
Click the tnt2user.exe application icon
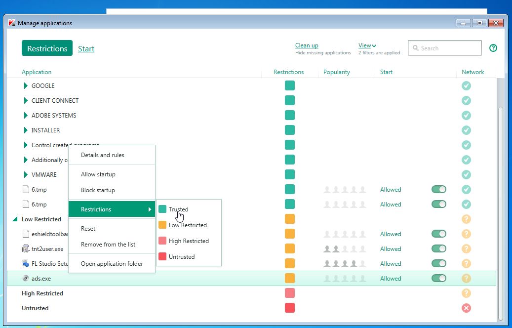[26, 248]
